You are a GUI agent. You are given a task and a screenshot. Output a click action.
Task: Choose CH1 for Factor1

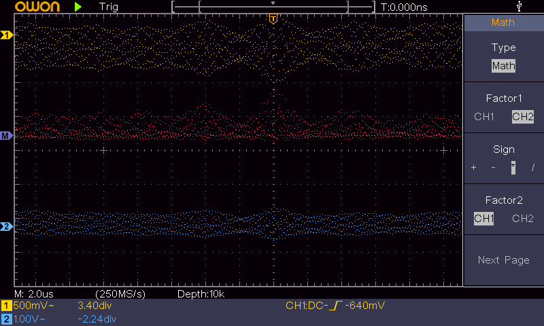click(484, 117)
